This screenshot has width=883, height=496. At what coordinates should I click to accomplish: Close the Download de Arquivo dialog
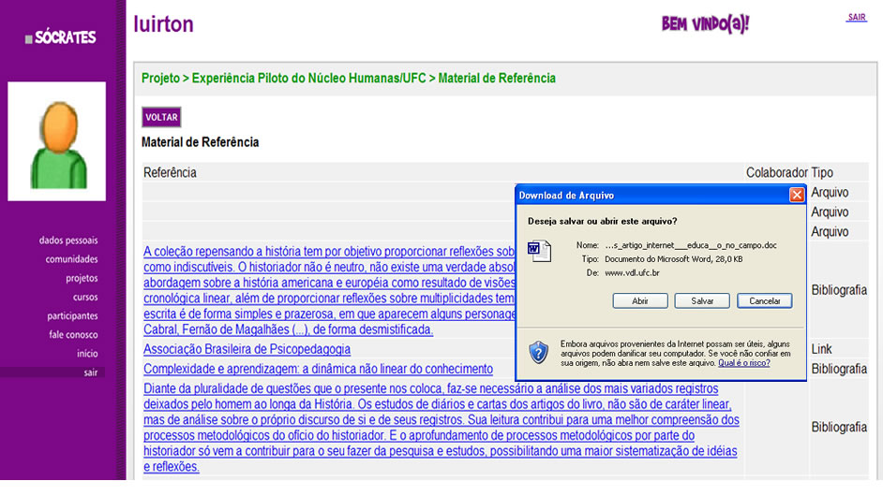point(796,195)
